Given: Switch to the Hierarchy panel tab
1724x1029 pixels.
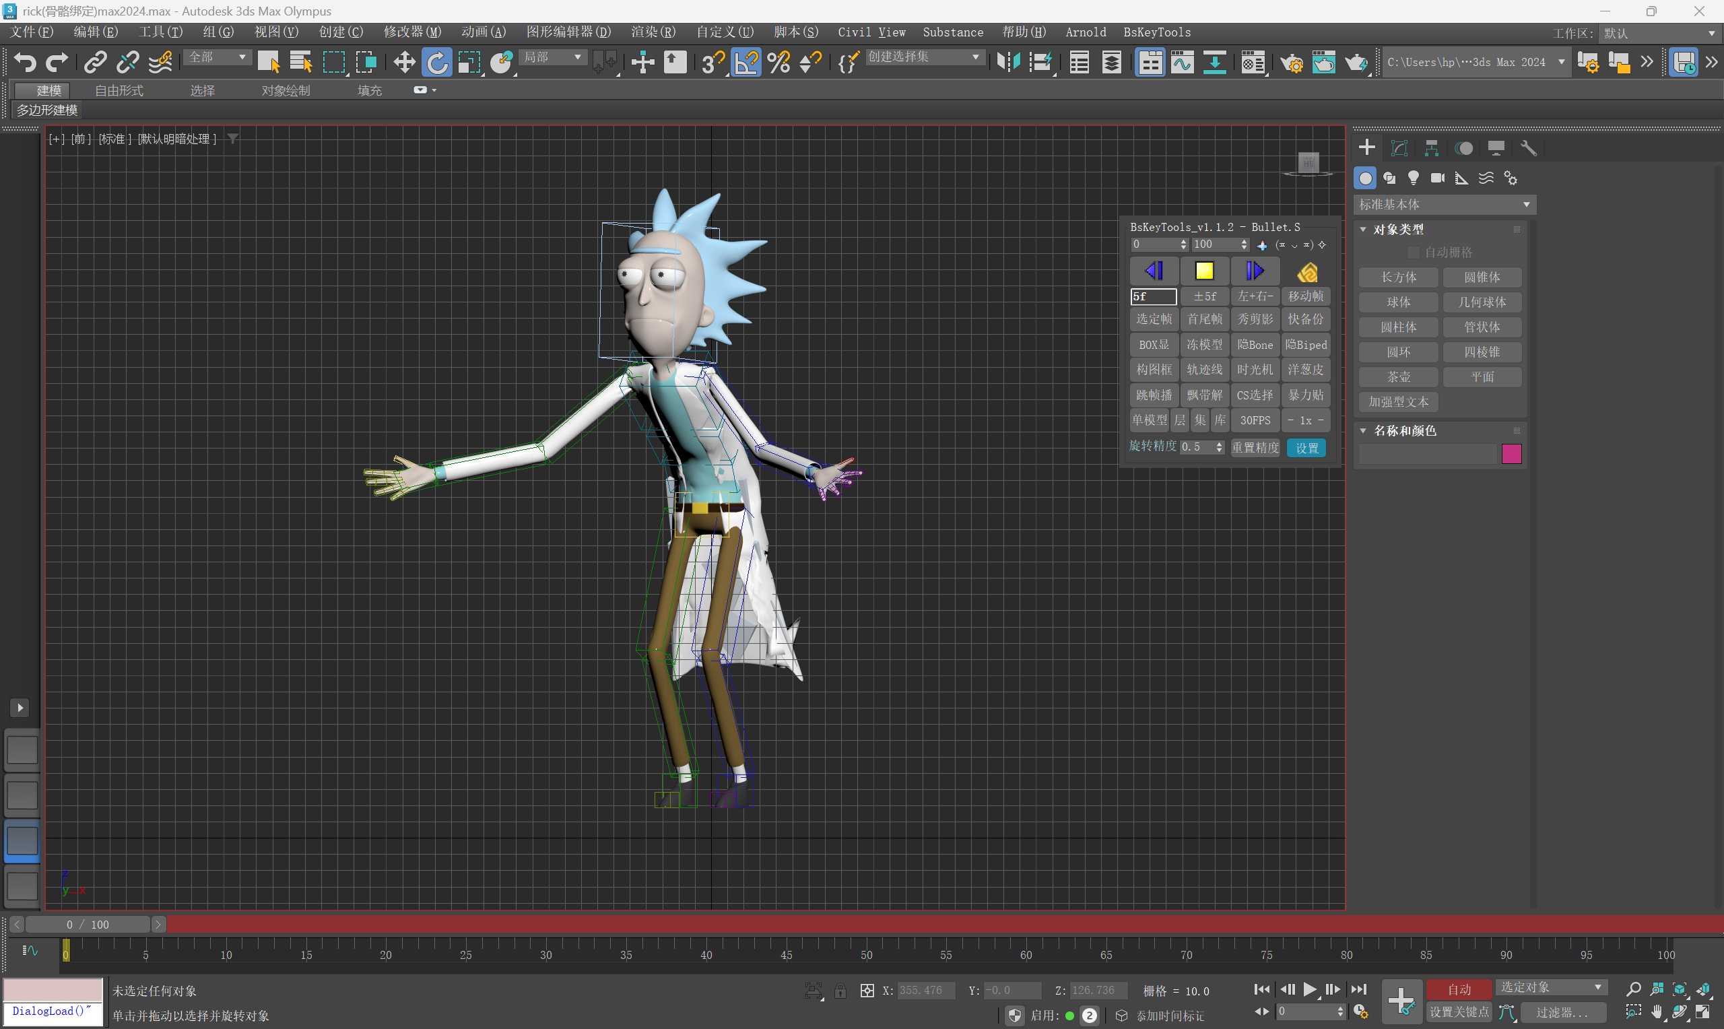Looking at the screenshot, I should (1432, 147).
